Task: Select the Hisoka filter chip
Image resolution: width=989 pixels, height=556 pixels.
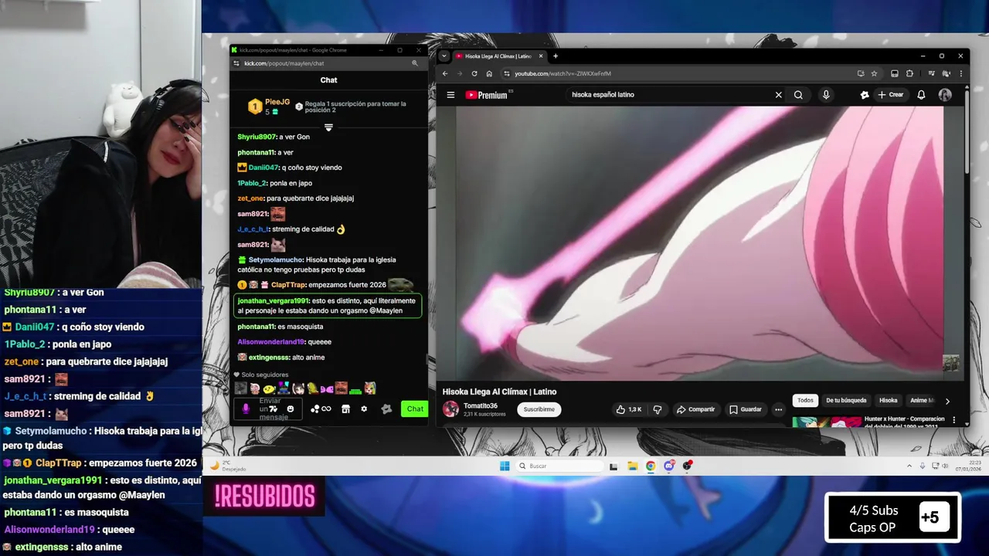Action: point(889,401)
